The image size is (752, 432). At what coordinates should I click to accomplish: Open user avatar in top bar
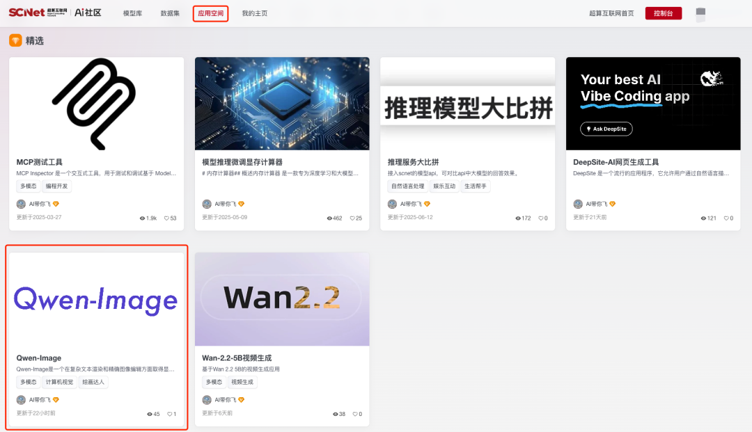click(700, 15)
